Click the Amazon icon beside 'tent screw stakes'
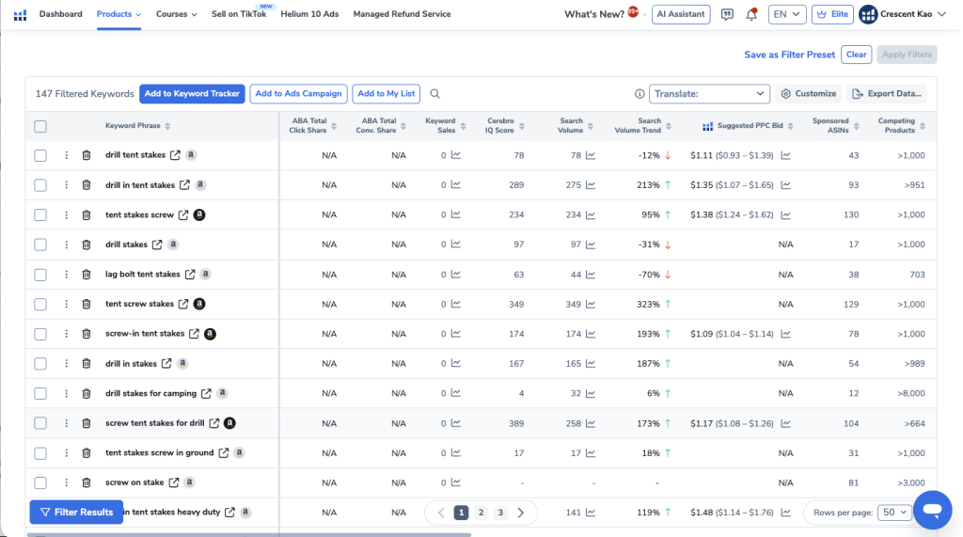This screenshot has width=963, height=537. click(x=199, y=304)
